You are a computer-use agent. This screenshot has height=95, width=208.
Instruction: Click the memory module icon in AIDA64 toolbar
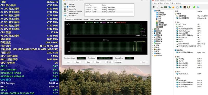pos(166,7)
